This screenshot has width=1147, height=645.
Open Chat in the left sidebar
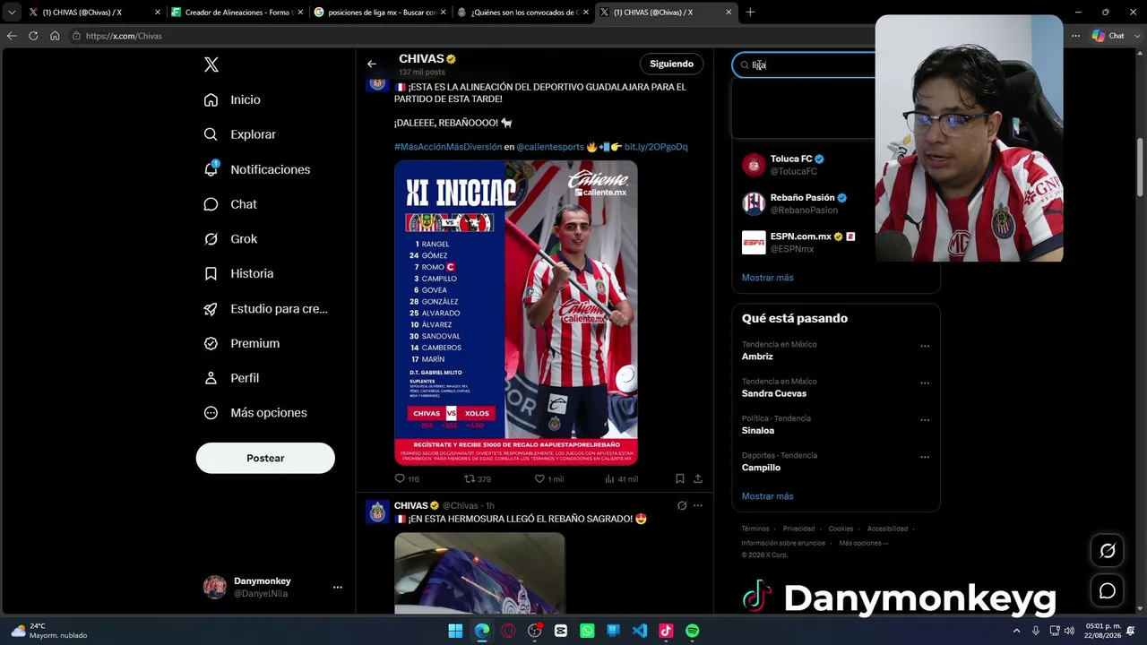pos(230,204)
